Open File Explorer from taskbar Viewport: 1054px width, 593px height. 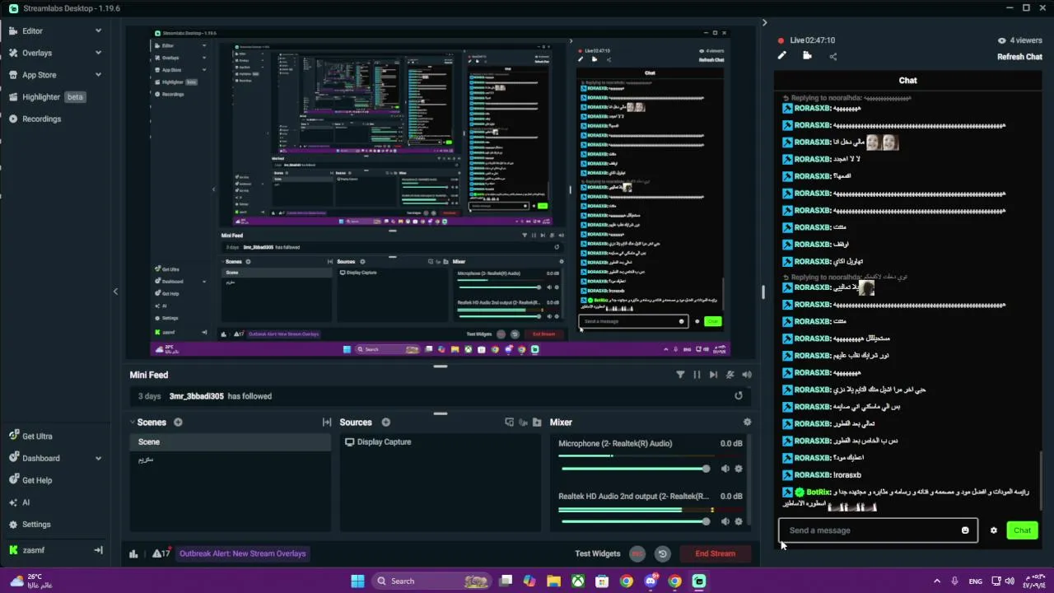554,581
